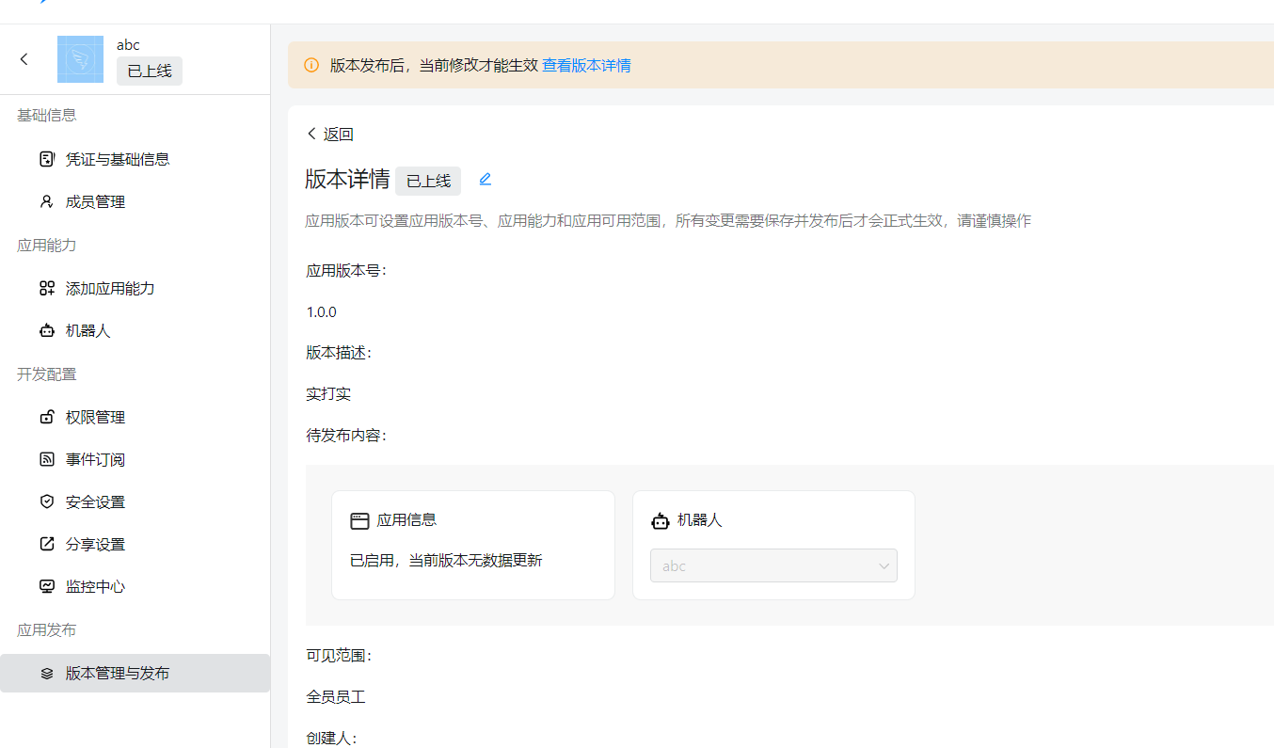Image resolution: width=1274 pixels, height=748 pixels.
Task: Click the monitoring center monitor icon
Action: click(x=47, y=586)
